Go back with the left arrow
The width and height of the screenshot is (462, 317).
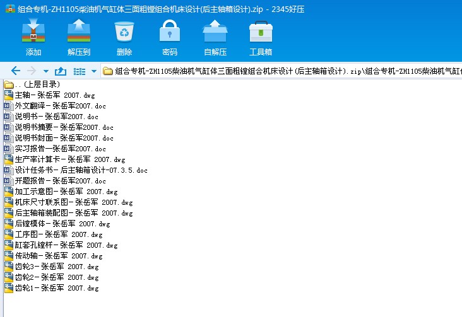coord(15,71)
